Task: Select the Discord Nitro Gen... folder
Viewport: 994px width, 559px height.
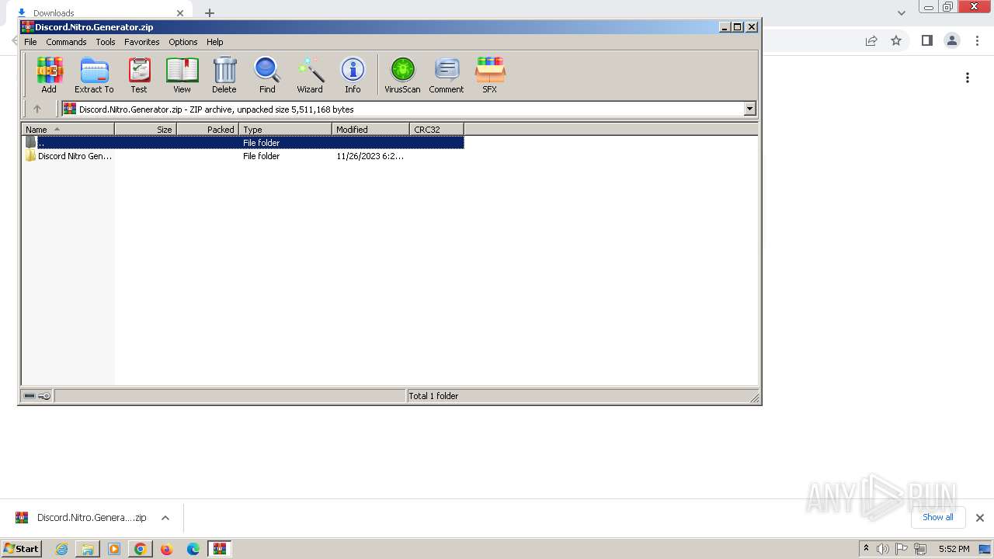Action: (68, 155)
